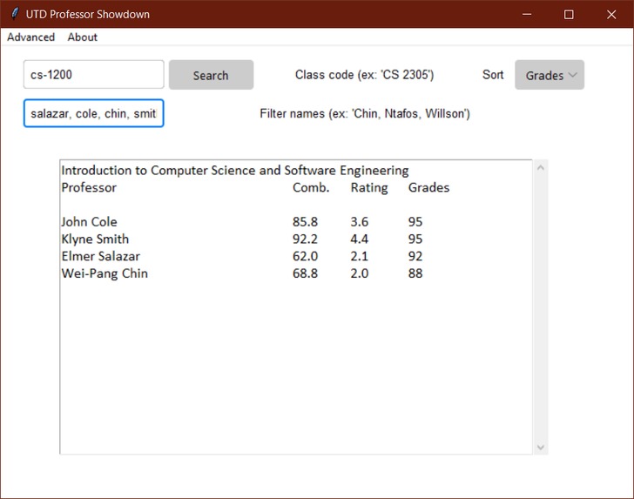
Task: Click the 'Sort' label
Action: [493, 74]
